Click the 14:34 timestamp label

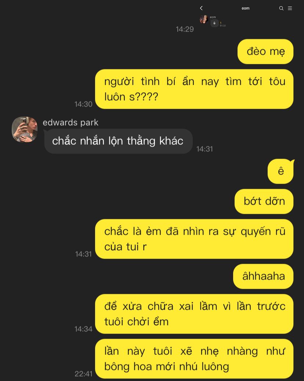point(83,329)
